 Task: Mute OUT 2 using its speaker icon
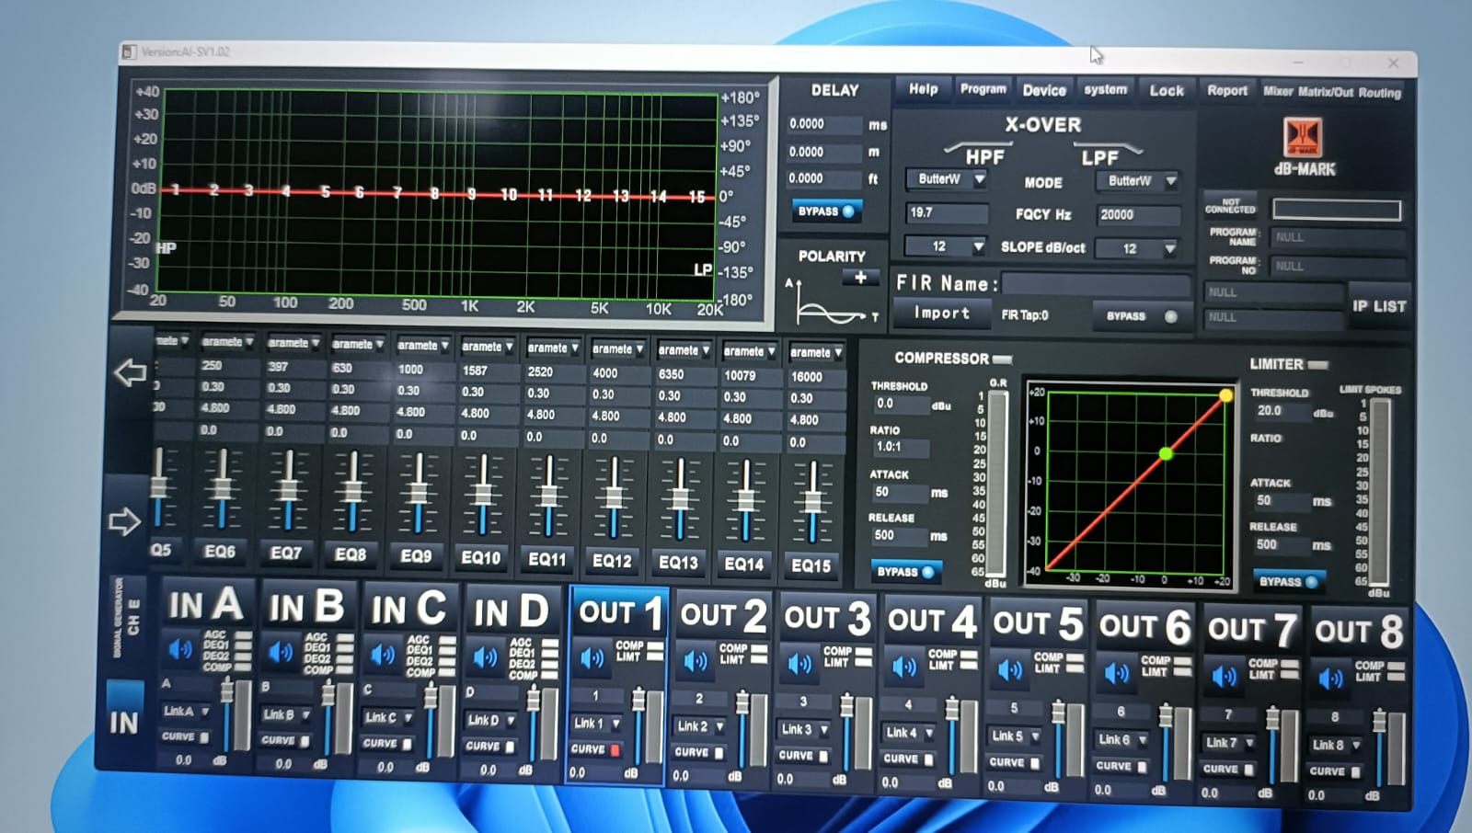point(695,660)
